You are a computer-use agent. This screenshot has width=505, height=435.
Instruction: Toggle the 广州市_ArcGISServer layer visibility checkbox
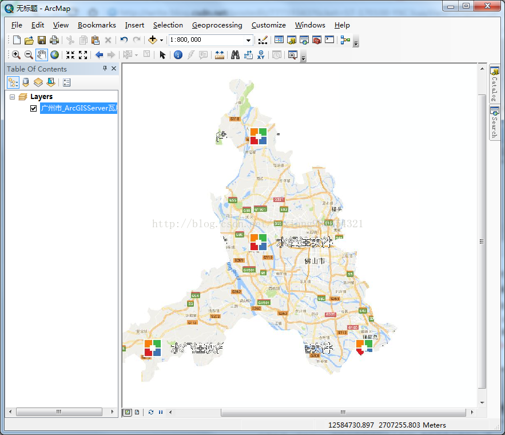click(x=34, y=108)
